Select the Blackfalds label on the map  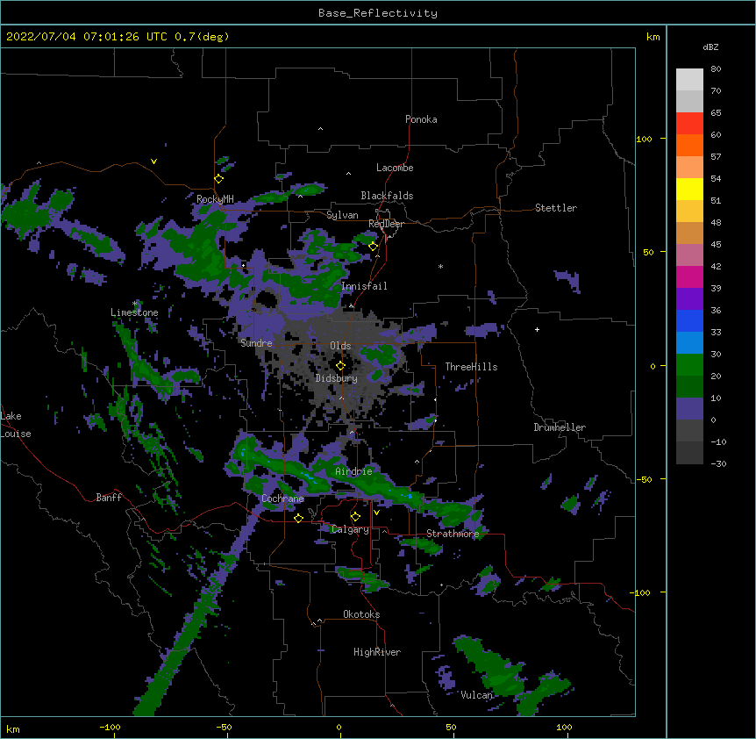387,196
